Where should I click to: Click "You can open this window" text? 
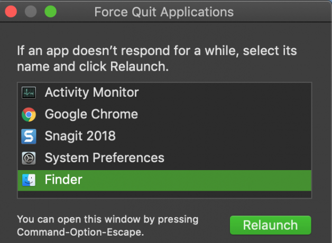point(79,219)
